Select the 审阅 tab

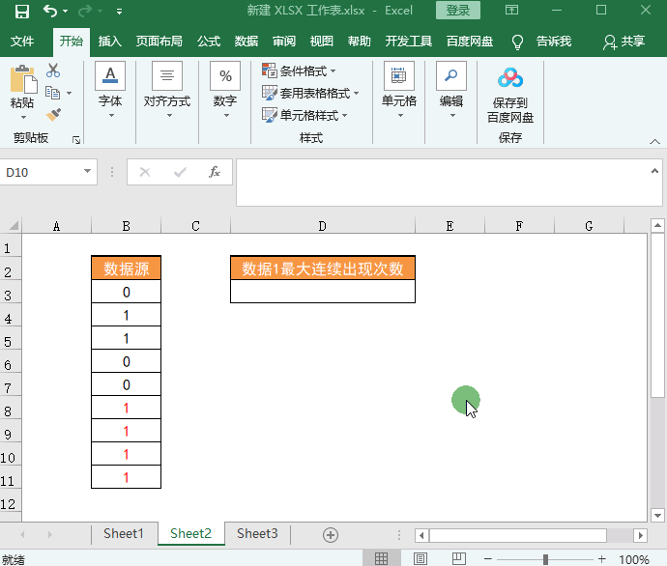pos(284,42)
